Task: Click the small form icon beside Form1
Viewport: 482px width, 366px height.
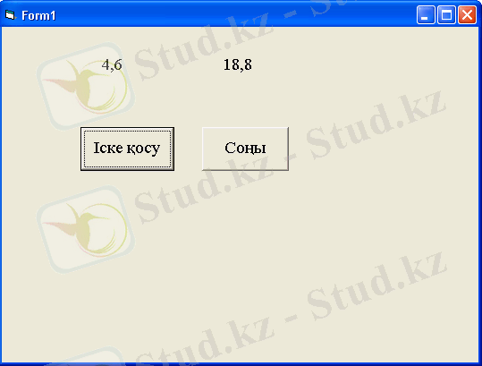Action: pos(10,14)
